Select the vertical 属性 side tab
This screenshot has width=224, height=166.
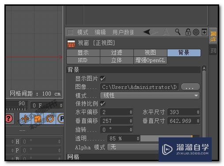coord(213,36)
